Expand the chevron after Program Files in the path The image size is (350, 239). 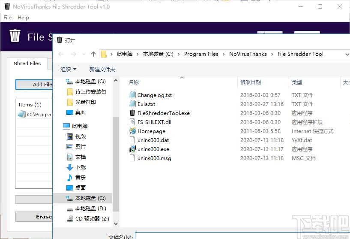click(224, 54)
